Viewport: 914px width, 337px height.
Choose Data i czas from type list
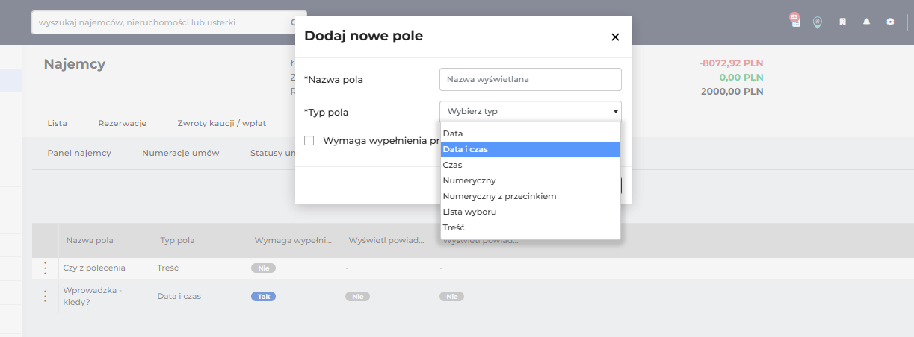531,149
